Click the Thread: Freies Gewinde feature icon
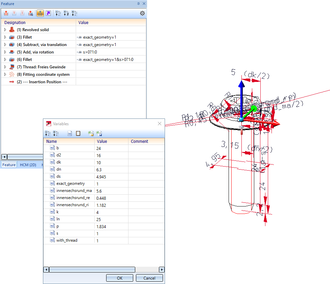Viewport: 330px width, 284px height. coord(12,67)
